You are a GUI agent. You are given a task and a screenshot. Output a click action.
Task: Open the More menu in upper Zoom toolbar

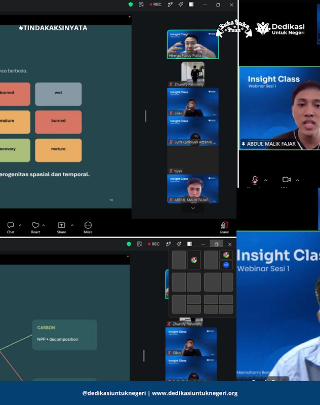pos(88,227)
